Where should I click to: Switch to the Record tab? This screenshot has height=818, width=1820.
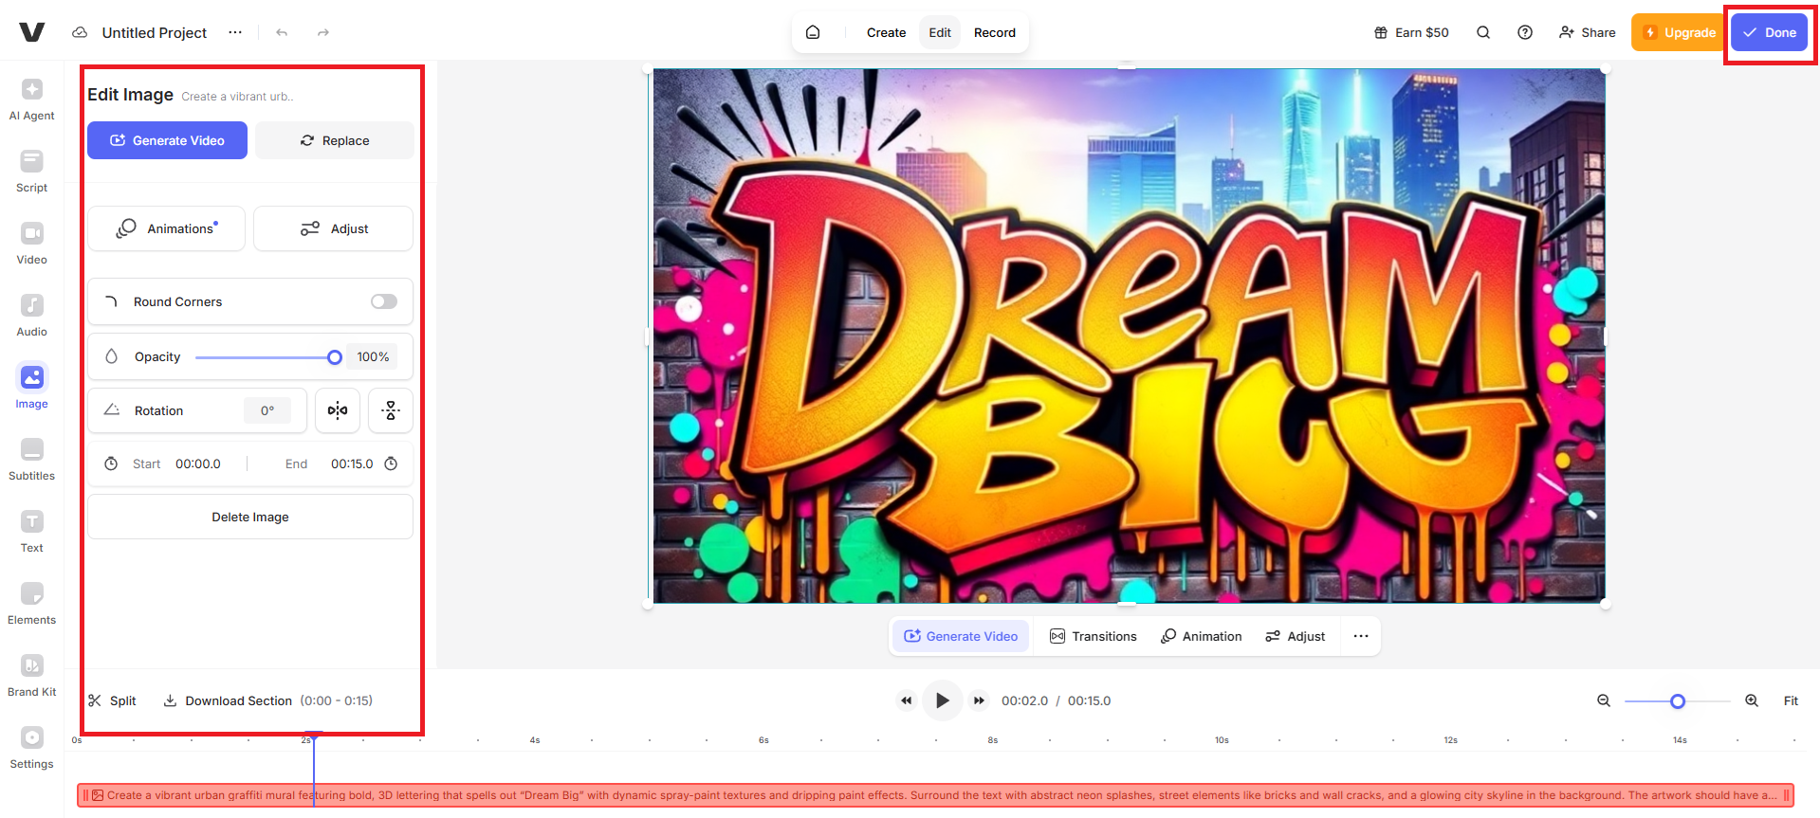(x=995, y=32)
